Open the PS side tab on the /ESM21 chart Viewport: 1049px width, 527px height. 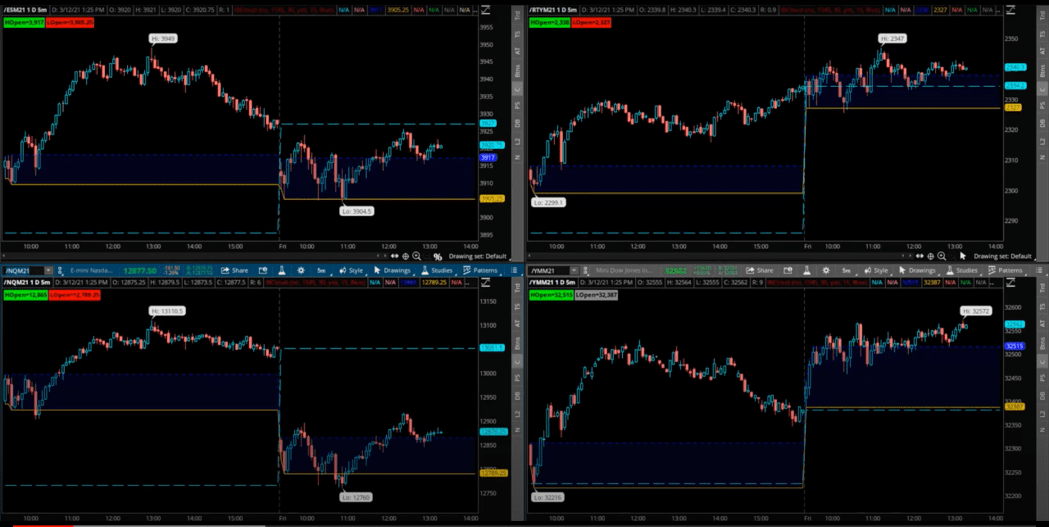[x=517, y=106]
